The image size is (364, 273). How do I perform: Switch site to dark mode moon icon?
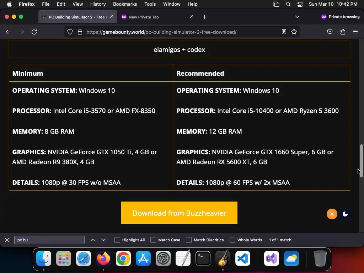pyautogui.click(x=345, y=214)
